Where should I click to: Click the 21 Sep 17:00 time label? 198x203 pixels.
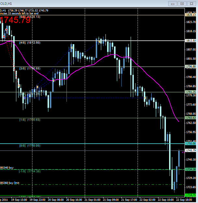click(x=129, y=200)
